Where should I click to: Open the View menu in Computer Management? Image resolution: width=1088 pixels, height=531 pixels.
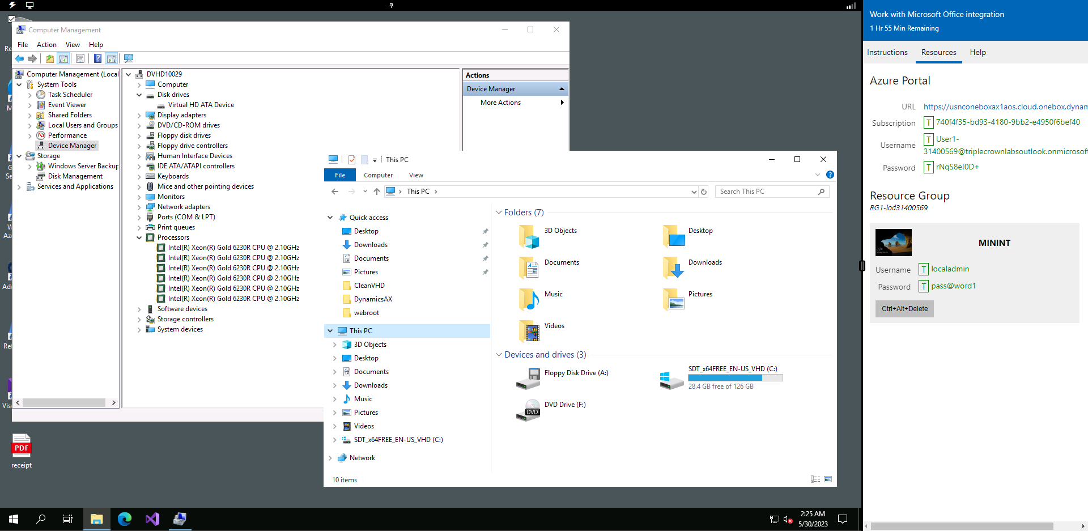coord(73,45)
